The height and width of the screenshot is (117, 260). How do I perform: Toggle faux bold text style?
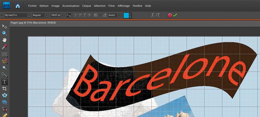(x=76, y=15)
